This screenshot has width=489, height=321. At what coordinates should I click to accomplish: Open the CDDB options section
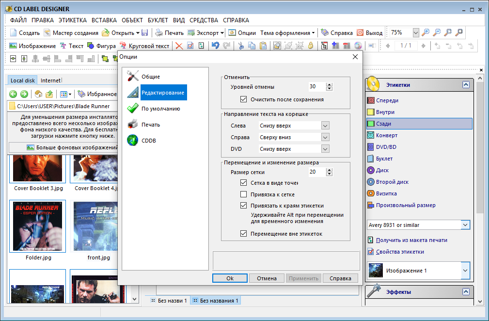148,141
